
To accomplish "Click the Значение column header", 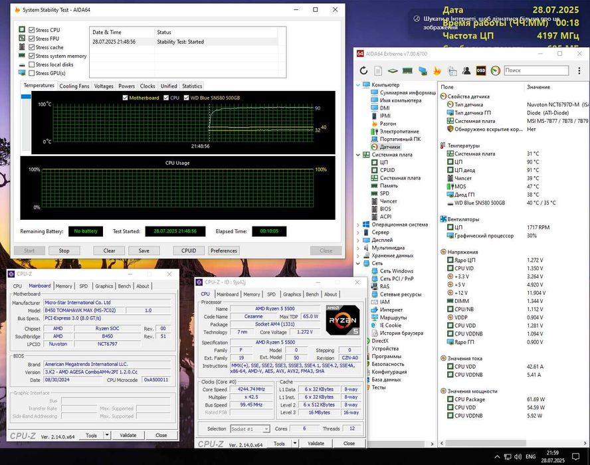I will (538, 87).
